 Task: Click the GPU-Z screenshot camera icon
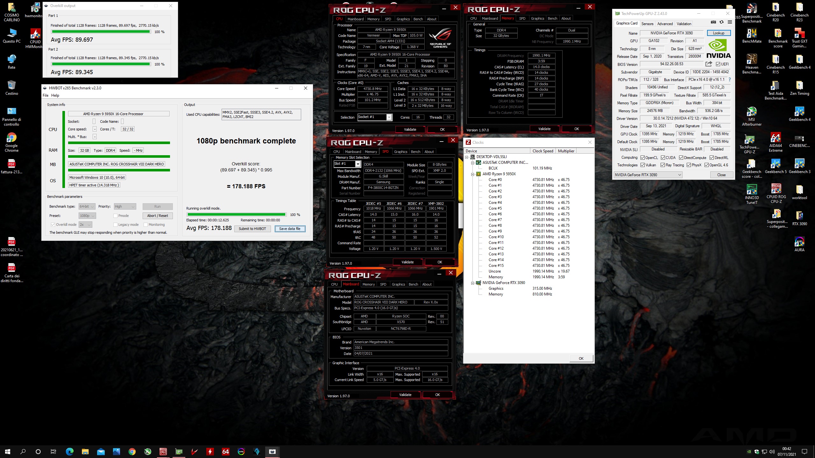tap(713, 22)
